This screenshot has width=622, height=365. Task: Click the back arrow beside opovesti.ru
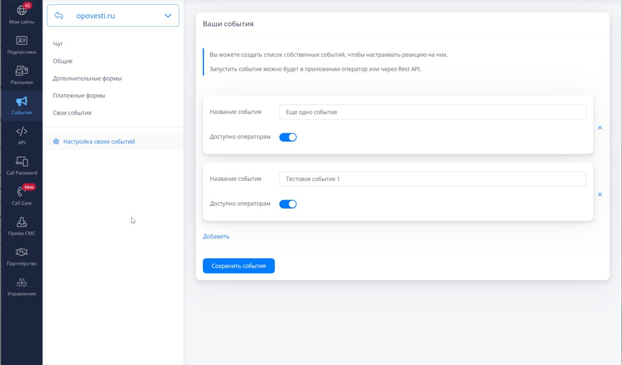pyautogui.click(x=59, y=16)
